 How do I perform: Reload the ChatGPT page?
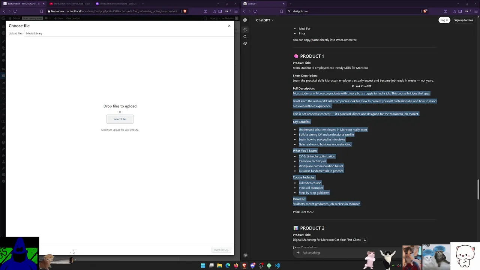click(x=255, y=11)
